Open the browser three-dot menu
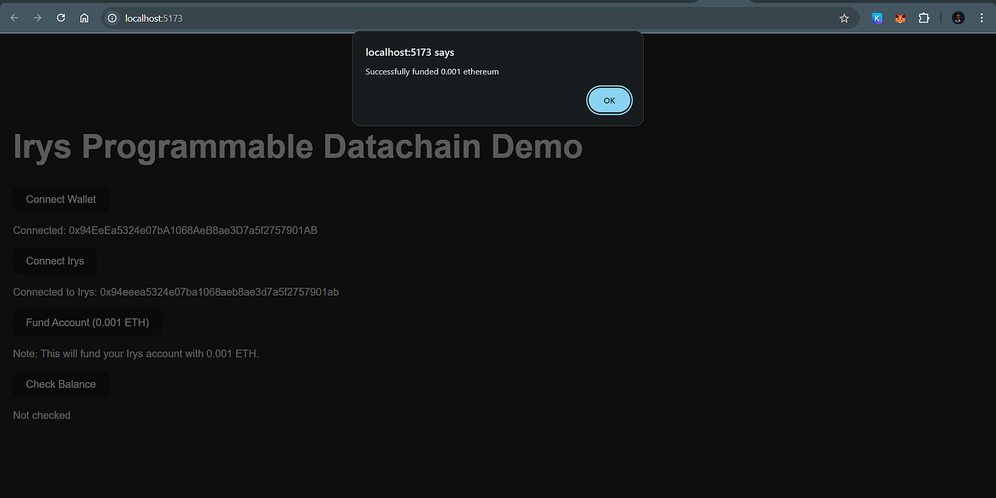 point(982,18)
